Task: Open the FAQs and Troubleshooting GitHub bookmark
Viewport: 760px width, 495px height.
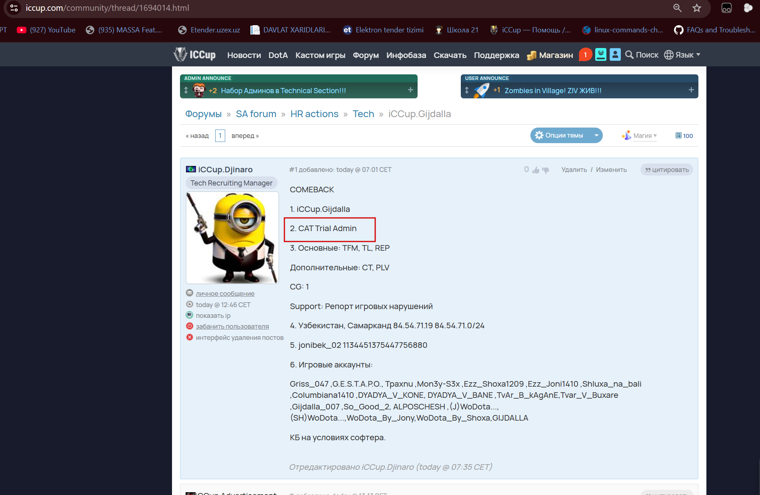Action: point(715,30)
